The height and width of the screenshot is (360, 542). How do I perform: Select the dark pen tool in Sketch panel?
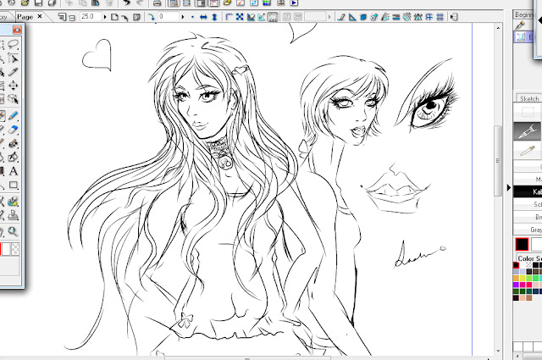tap(528, 131)
